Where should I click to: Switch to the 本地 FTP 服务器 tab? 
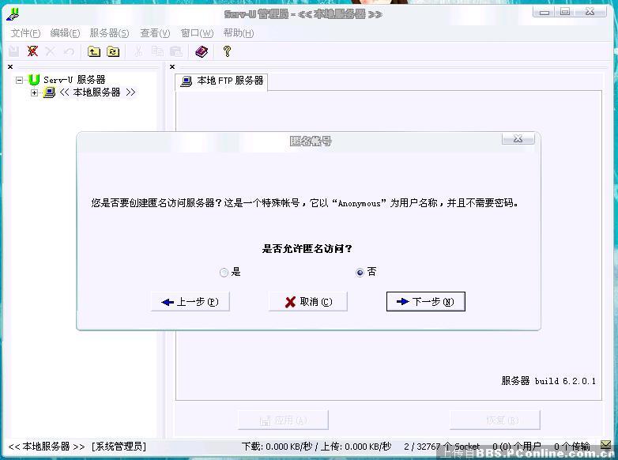click(x=221, y=81)
